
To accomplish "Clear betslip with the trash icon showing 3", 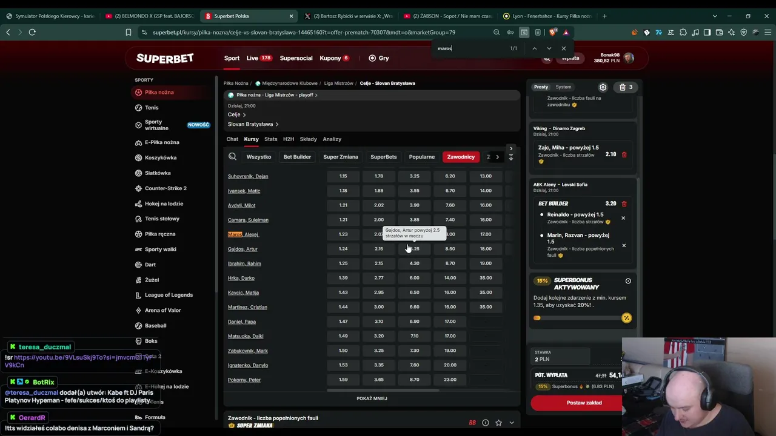I will (x=626, y=87).
